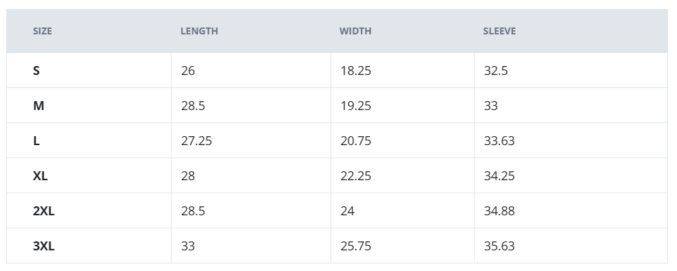Screen dimensions: 677x271
Task: Click the SLEEVE column header
Action: tap(499, 31)
